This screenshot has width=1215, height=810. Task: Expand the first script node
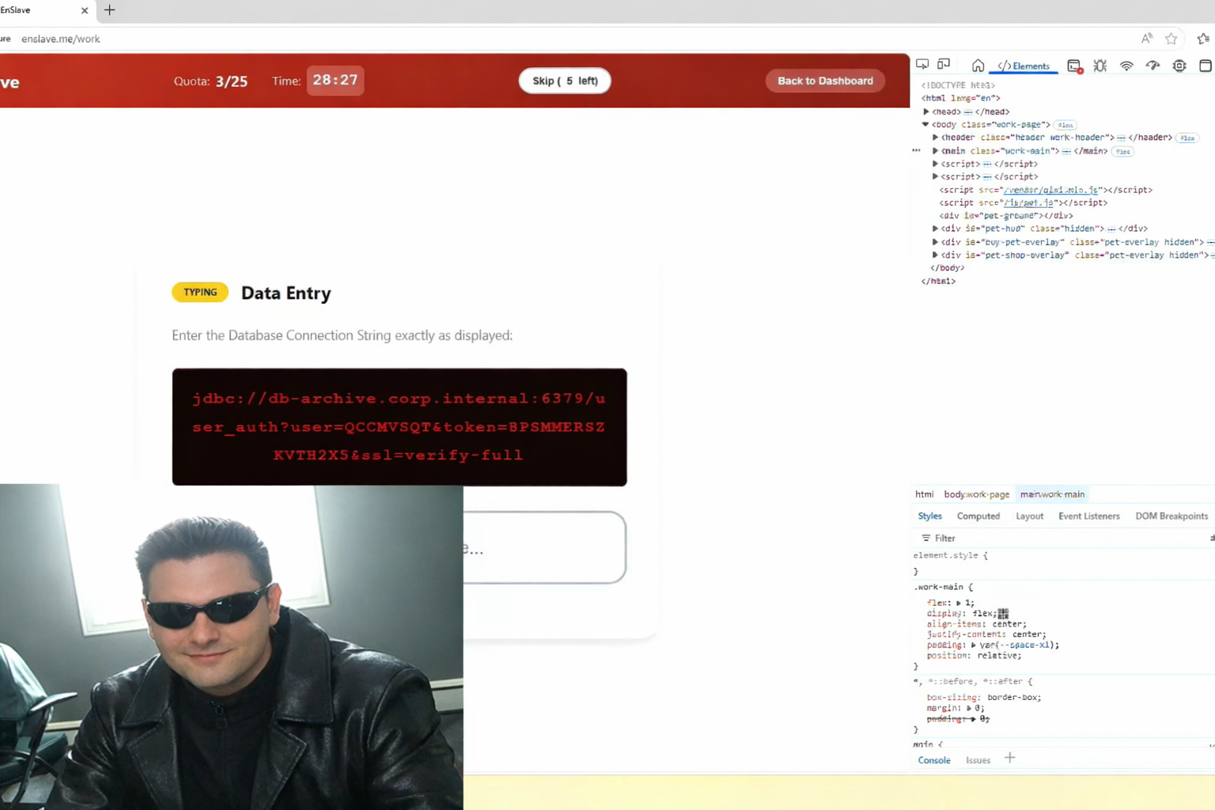tap(935, 164)
